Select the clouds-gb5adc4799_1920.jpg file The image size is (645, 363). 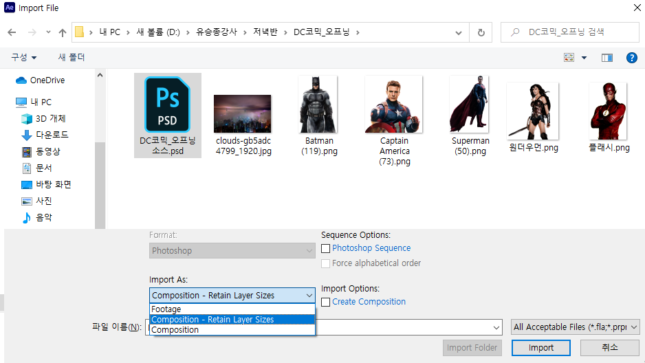point(243,124)
